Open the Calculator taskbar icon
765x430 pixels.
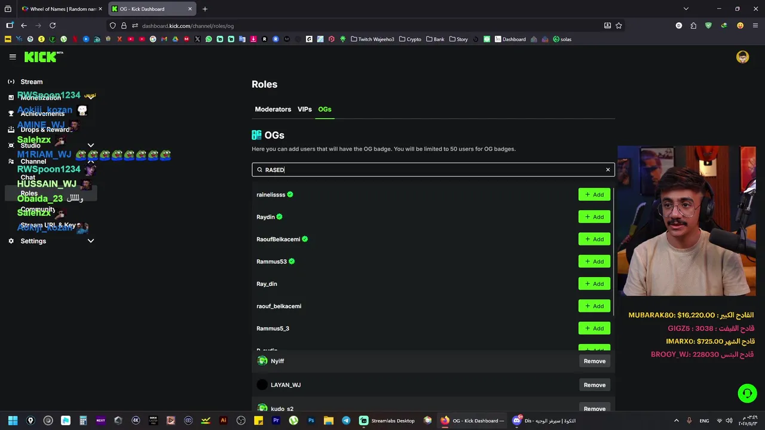pyautogui.click(x=83, y=420)
